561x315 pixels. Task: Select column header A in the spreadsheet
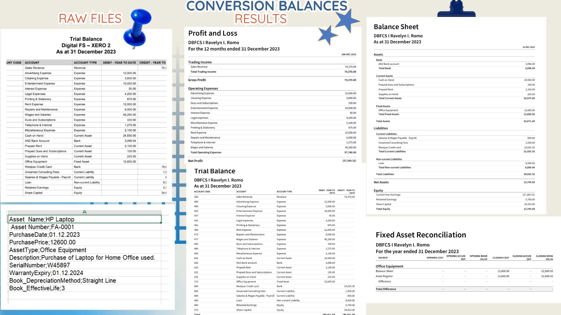[x=84, y=212]
